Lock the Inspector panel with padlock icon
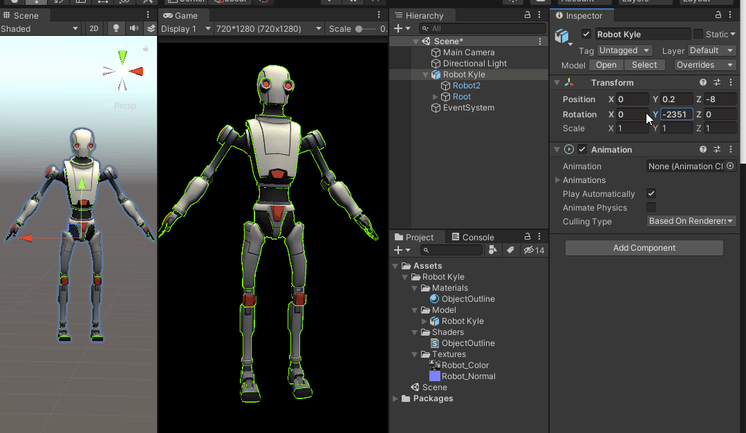 (718, 15)
